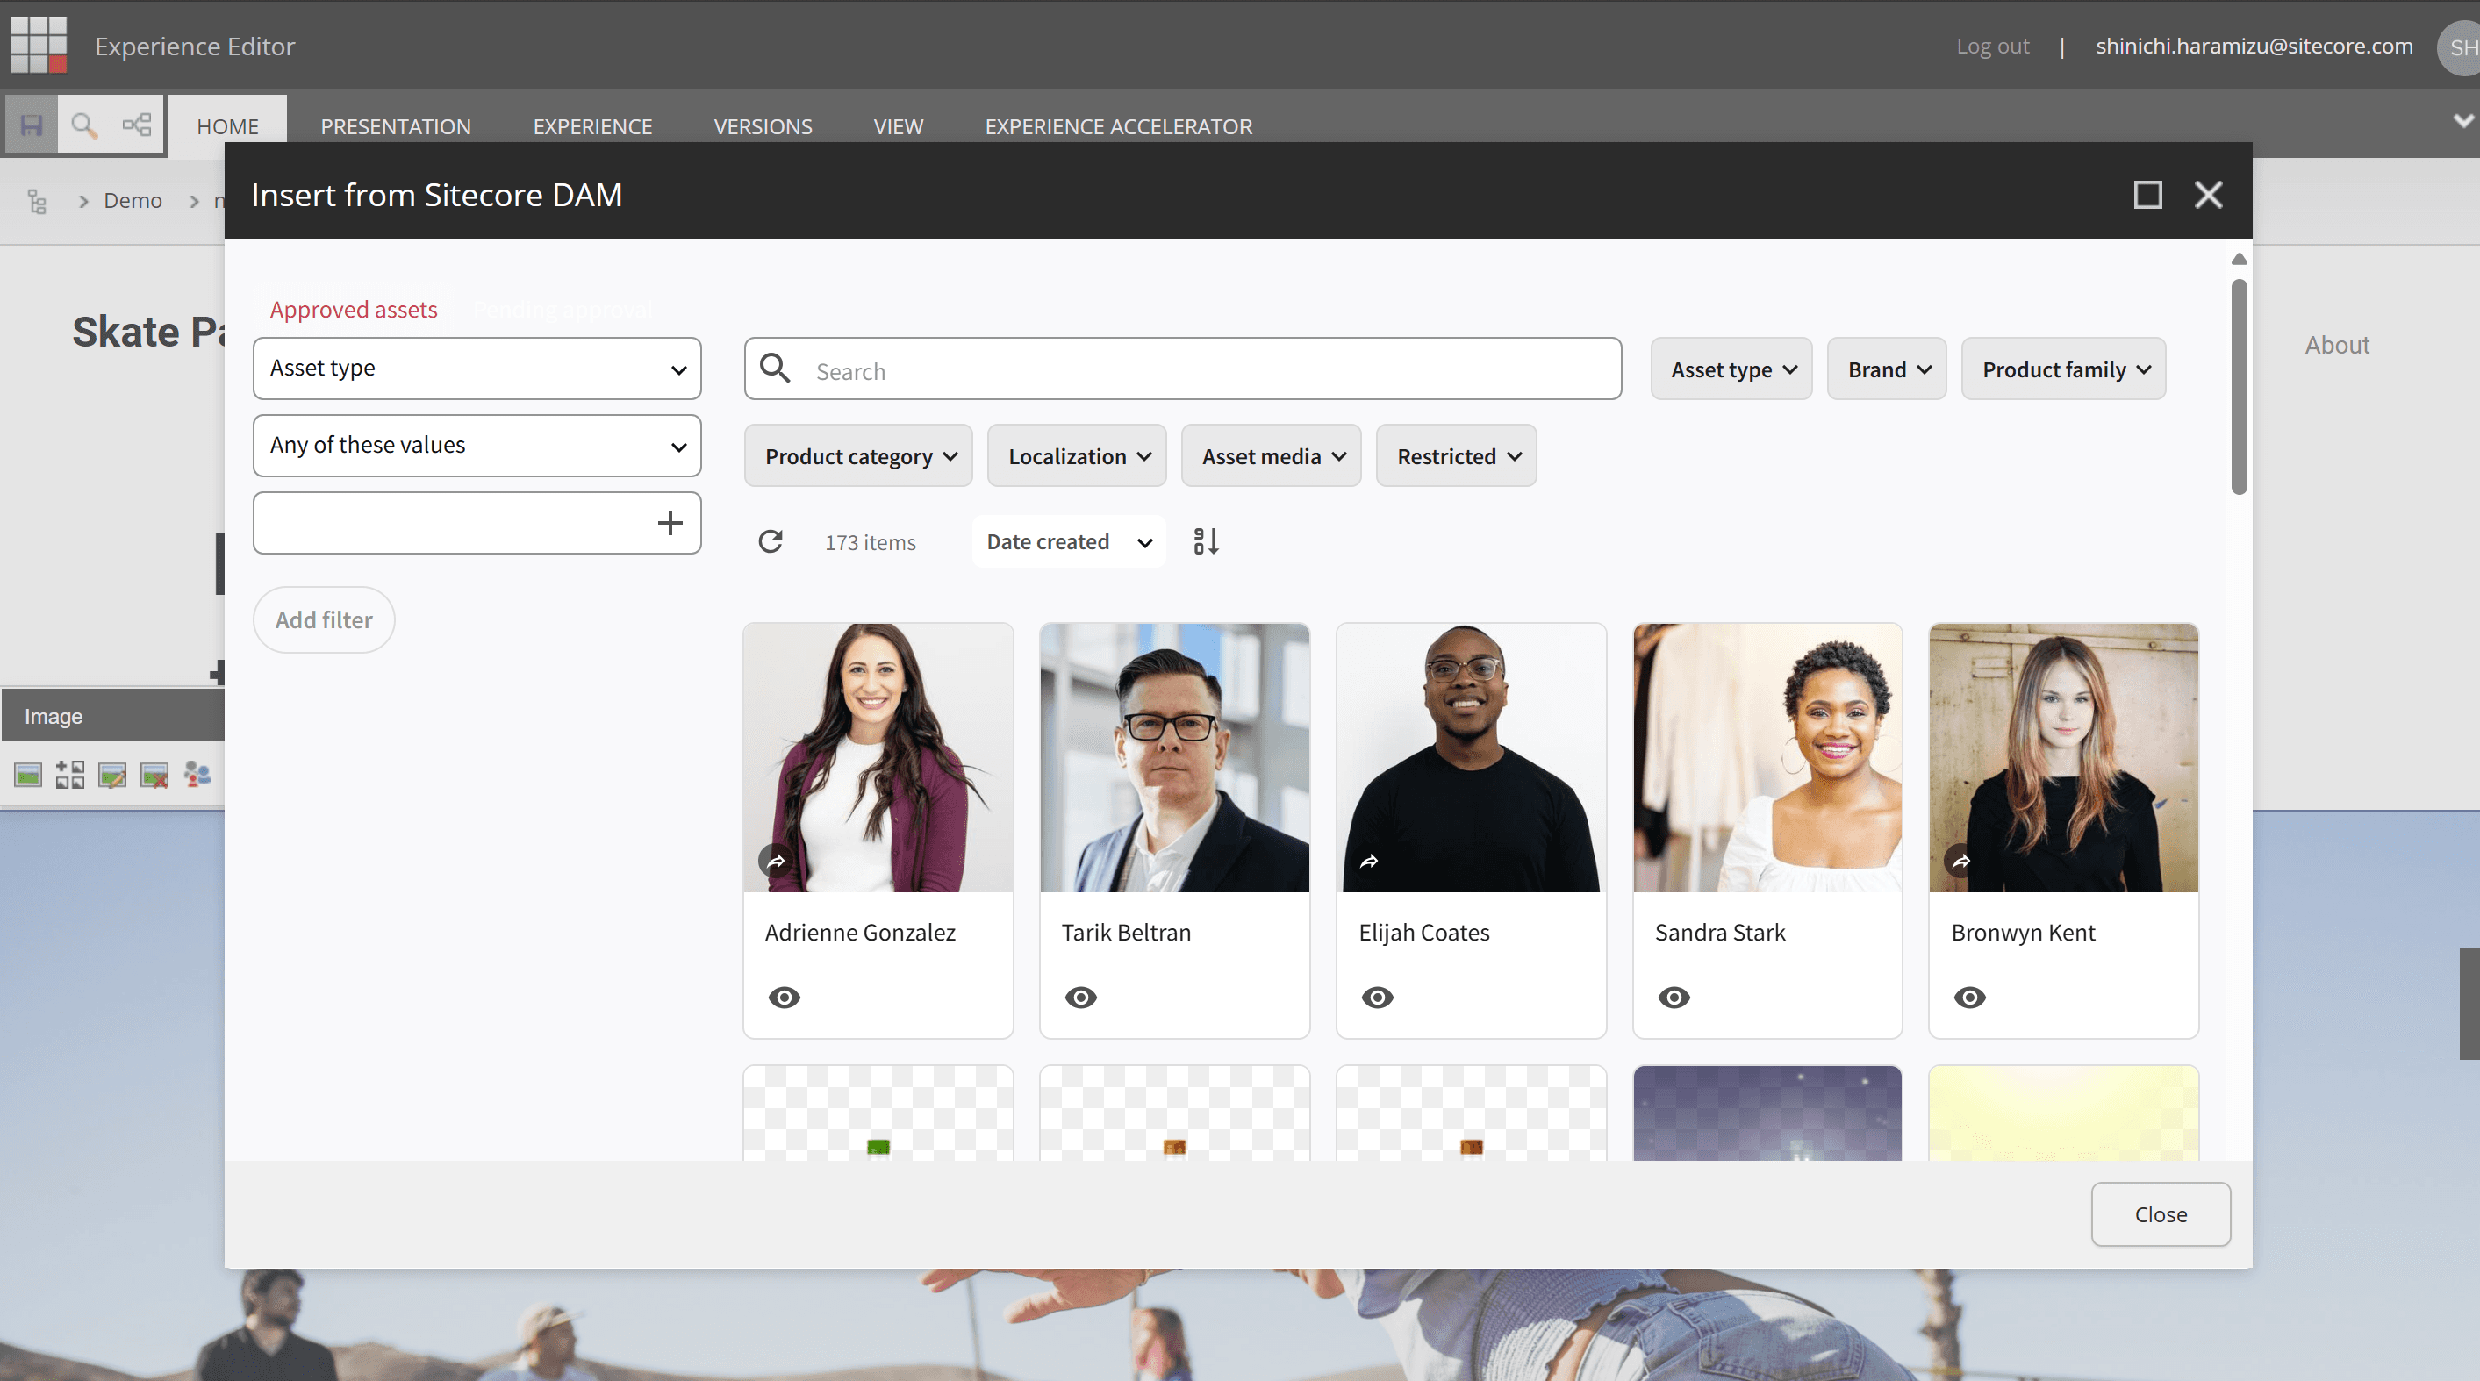The image size is (2480, 1381).
Task: Expand the Product category filter
Action: (x=859, y=456)
